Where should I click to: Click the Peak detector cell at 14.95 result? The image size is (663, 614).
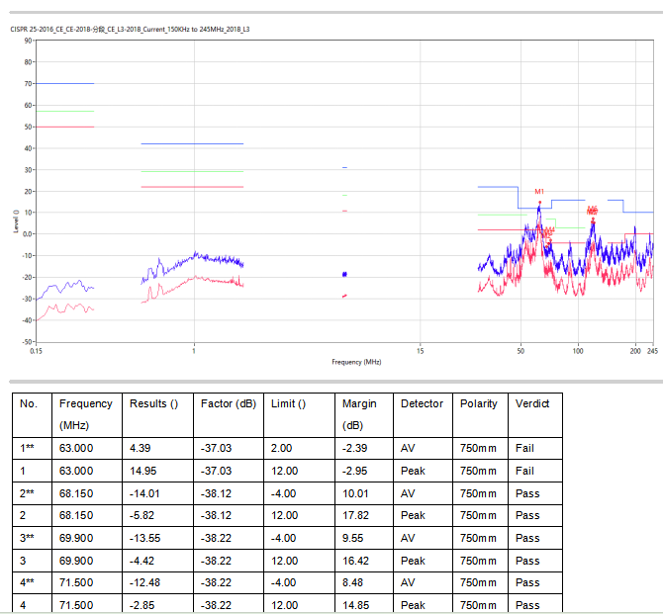pos(413,471)
